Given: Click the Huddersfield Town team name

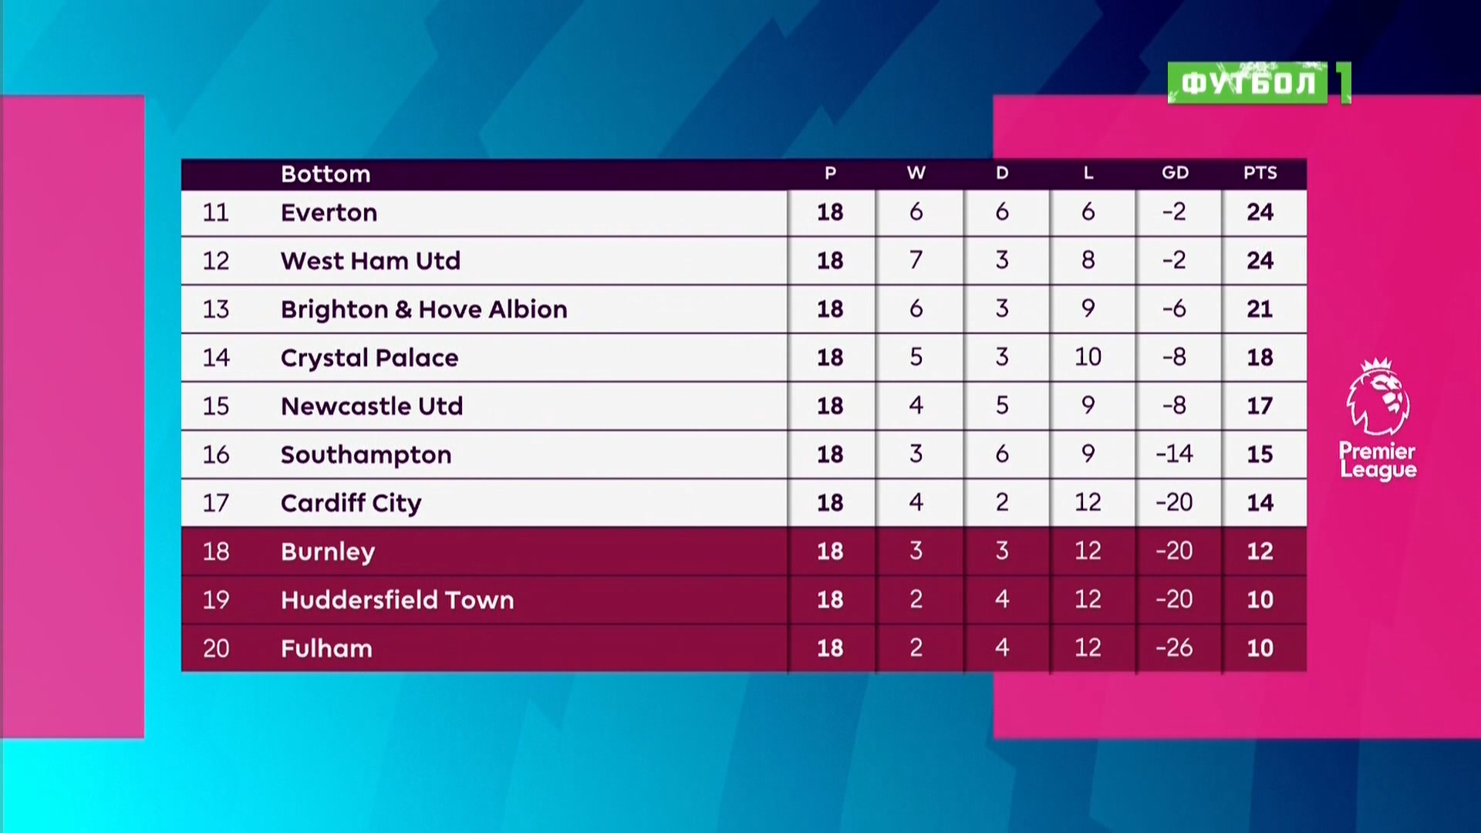Looking at the screenshot, I should pos(396,600).
